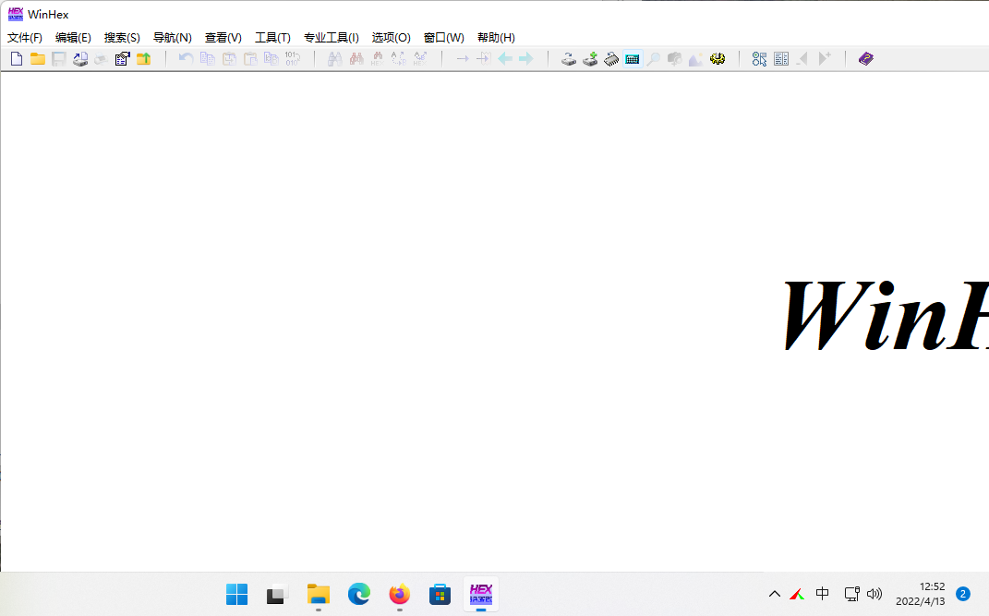Click the 101/010 modify data icon

[293, 59]
